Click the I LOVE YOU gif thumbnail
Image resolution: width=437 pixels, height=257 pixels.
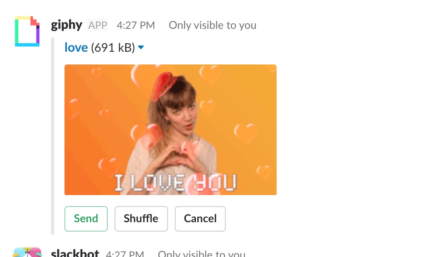tap(170, 129)
